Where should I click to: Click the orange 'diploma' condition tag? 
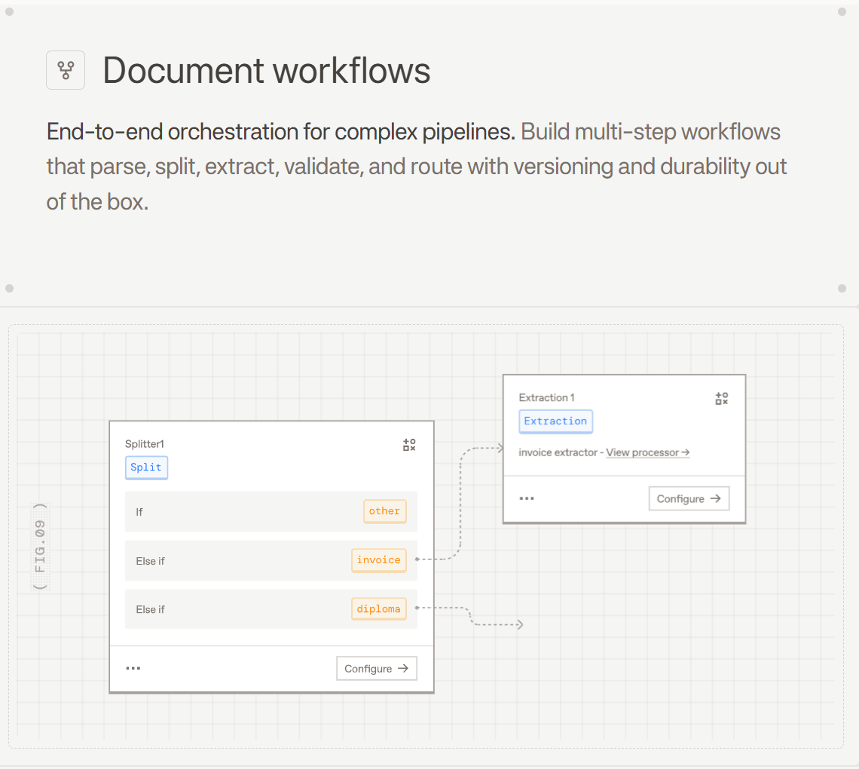pyautogui.click(x=378, y=609)
